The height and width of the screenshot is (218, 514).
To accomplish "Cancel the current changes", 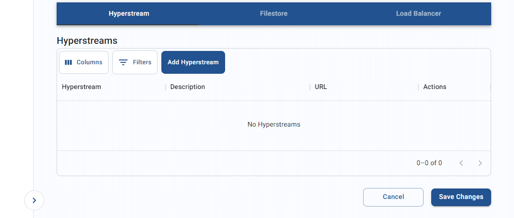I will point(394,197).
